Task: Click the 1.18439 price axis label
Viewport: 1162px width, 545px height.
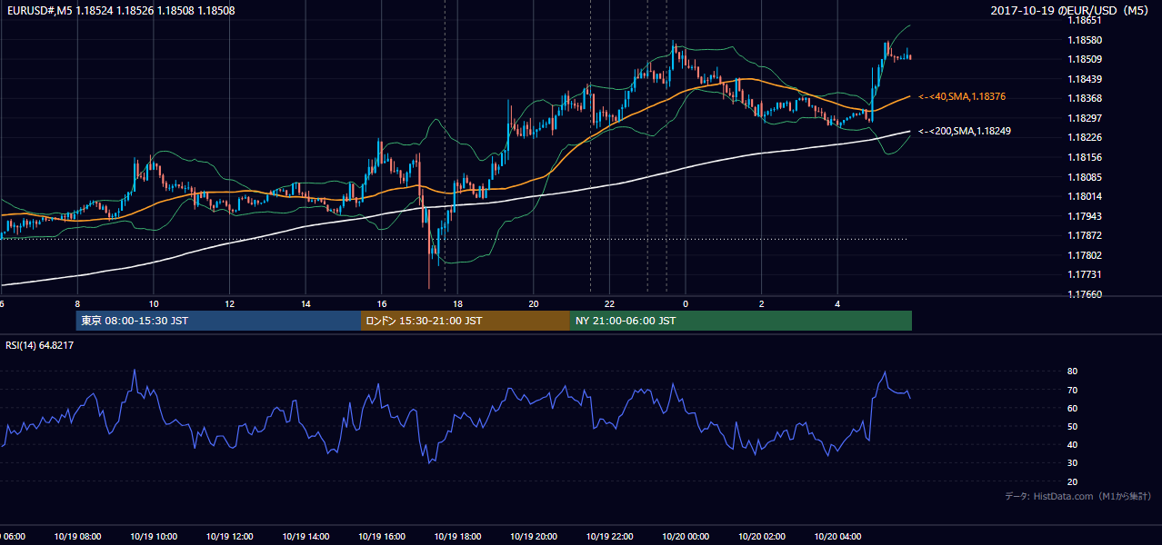Action: (x=1083, y=79)
